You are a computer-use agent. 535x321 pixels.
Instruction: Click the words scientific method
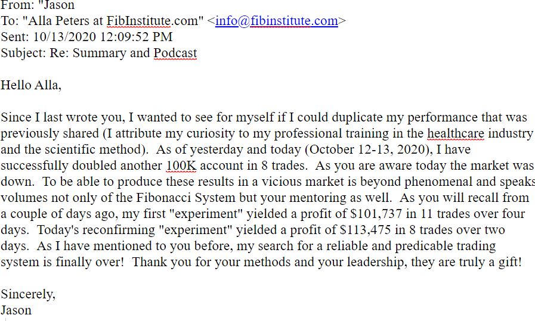pyautogui.click(x=93, y=149)
